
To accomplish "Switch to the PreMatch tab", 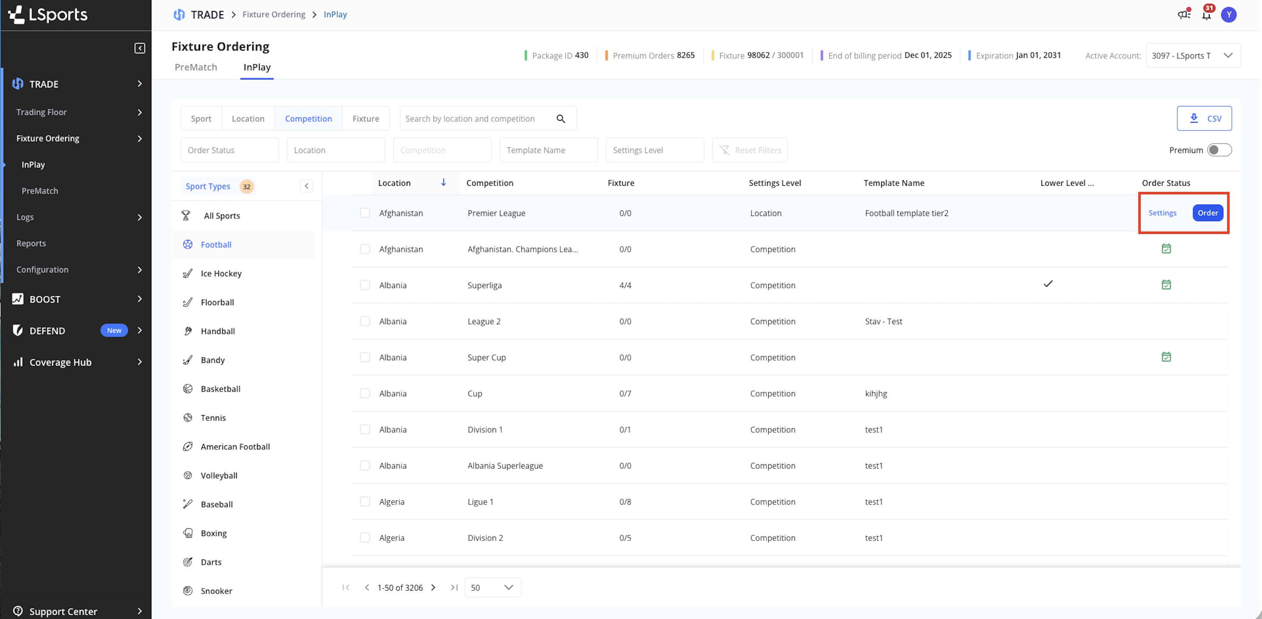I will pos(196,67).
